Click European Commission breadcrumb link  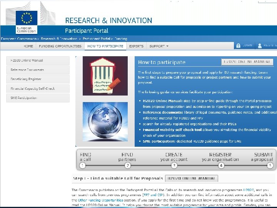click(x=18, y=39)
